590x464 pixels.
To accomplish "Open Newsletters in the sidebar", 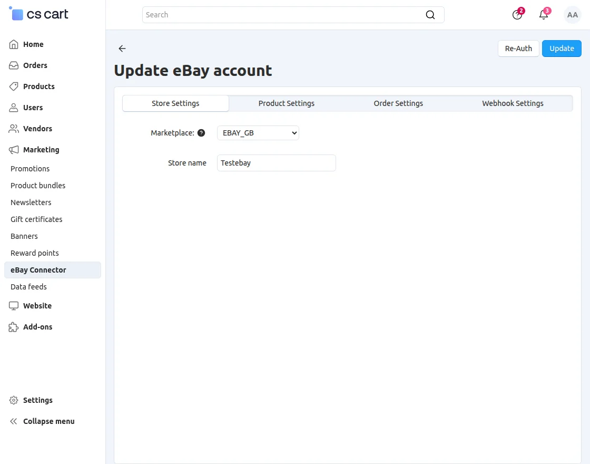I will 31,202.
